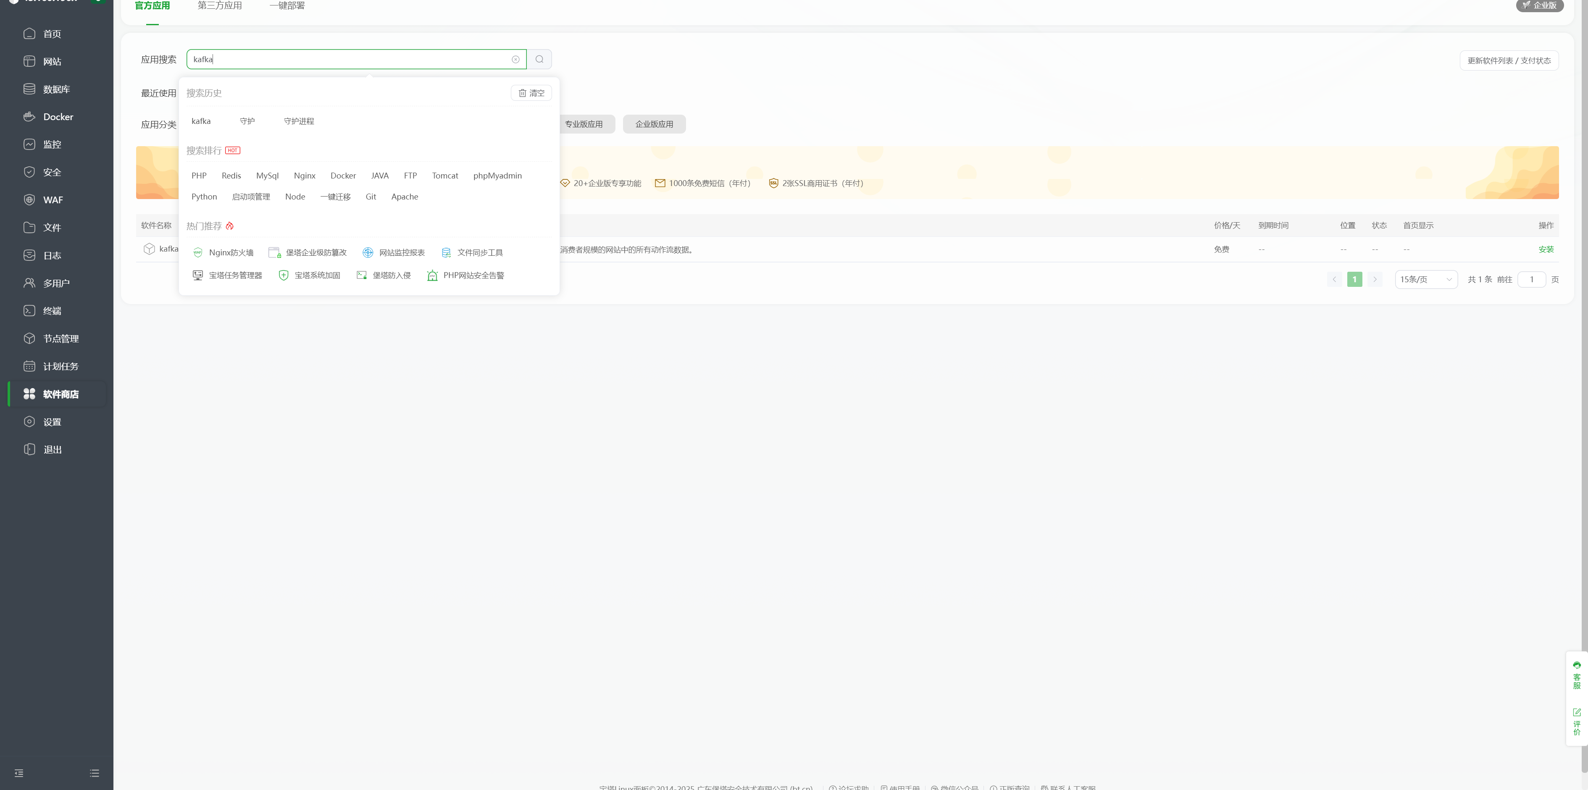Click the 网站 website icon in sidebar
This screenshot has width=1588, height=790.
coord(29,61)
